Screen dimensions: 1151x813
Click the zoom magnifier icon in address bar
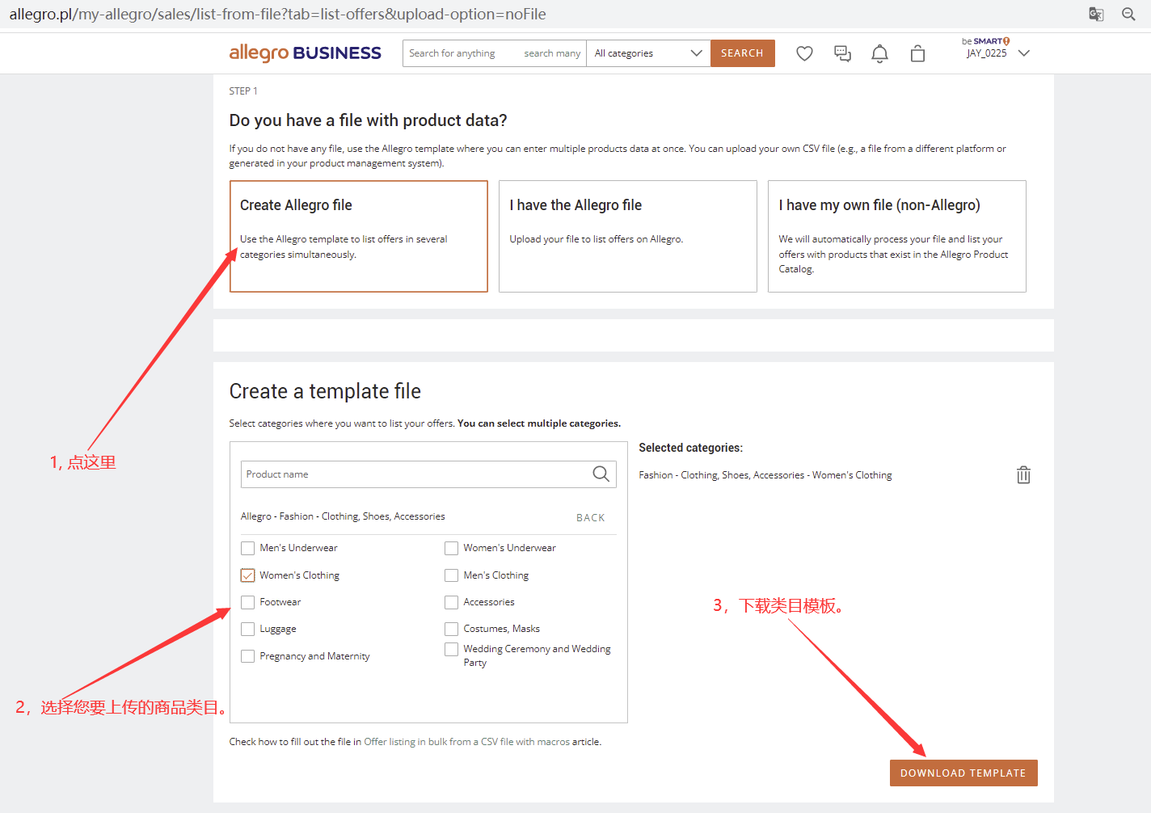pyautogui.click(x=1128, y=14)
